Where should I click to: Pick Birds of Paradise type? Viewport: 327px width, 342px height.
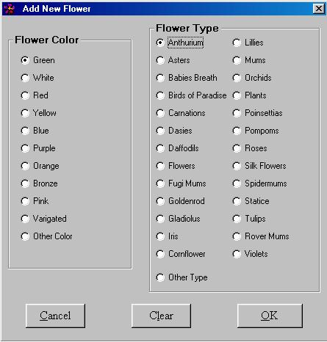[x=191, y=95]
